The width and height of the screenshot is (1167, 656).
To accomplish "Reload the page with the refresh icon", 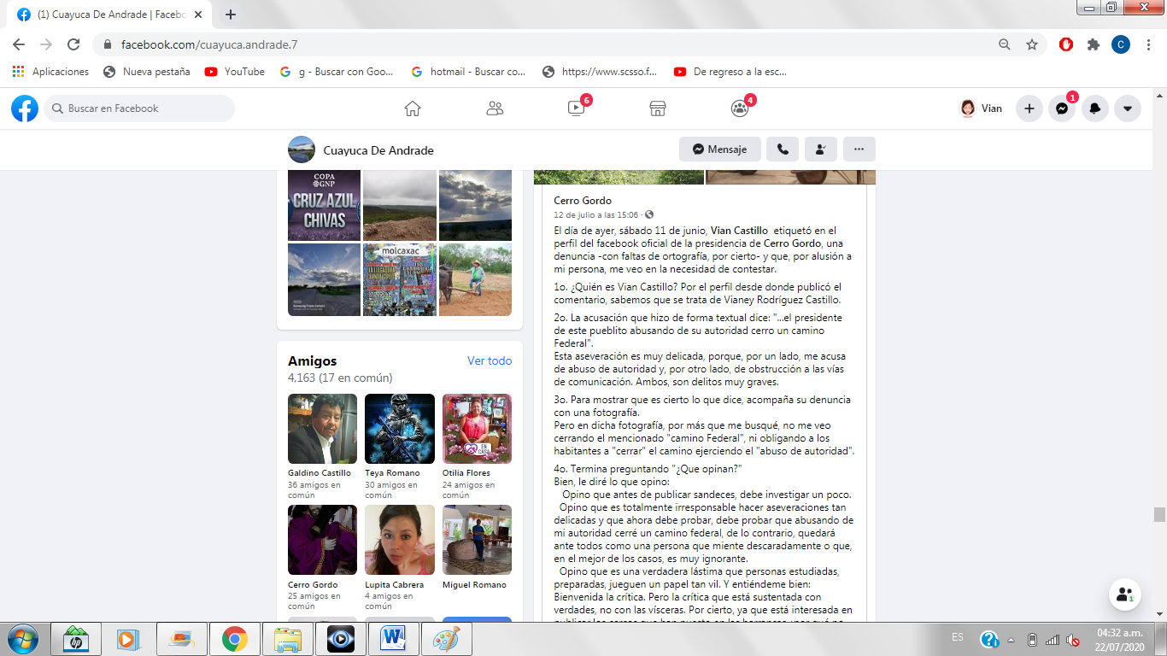I will (73, 44).
